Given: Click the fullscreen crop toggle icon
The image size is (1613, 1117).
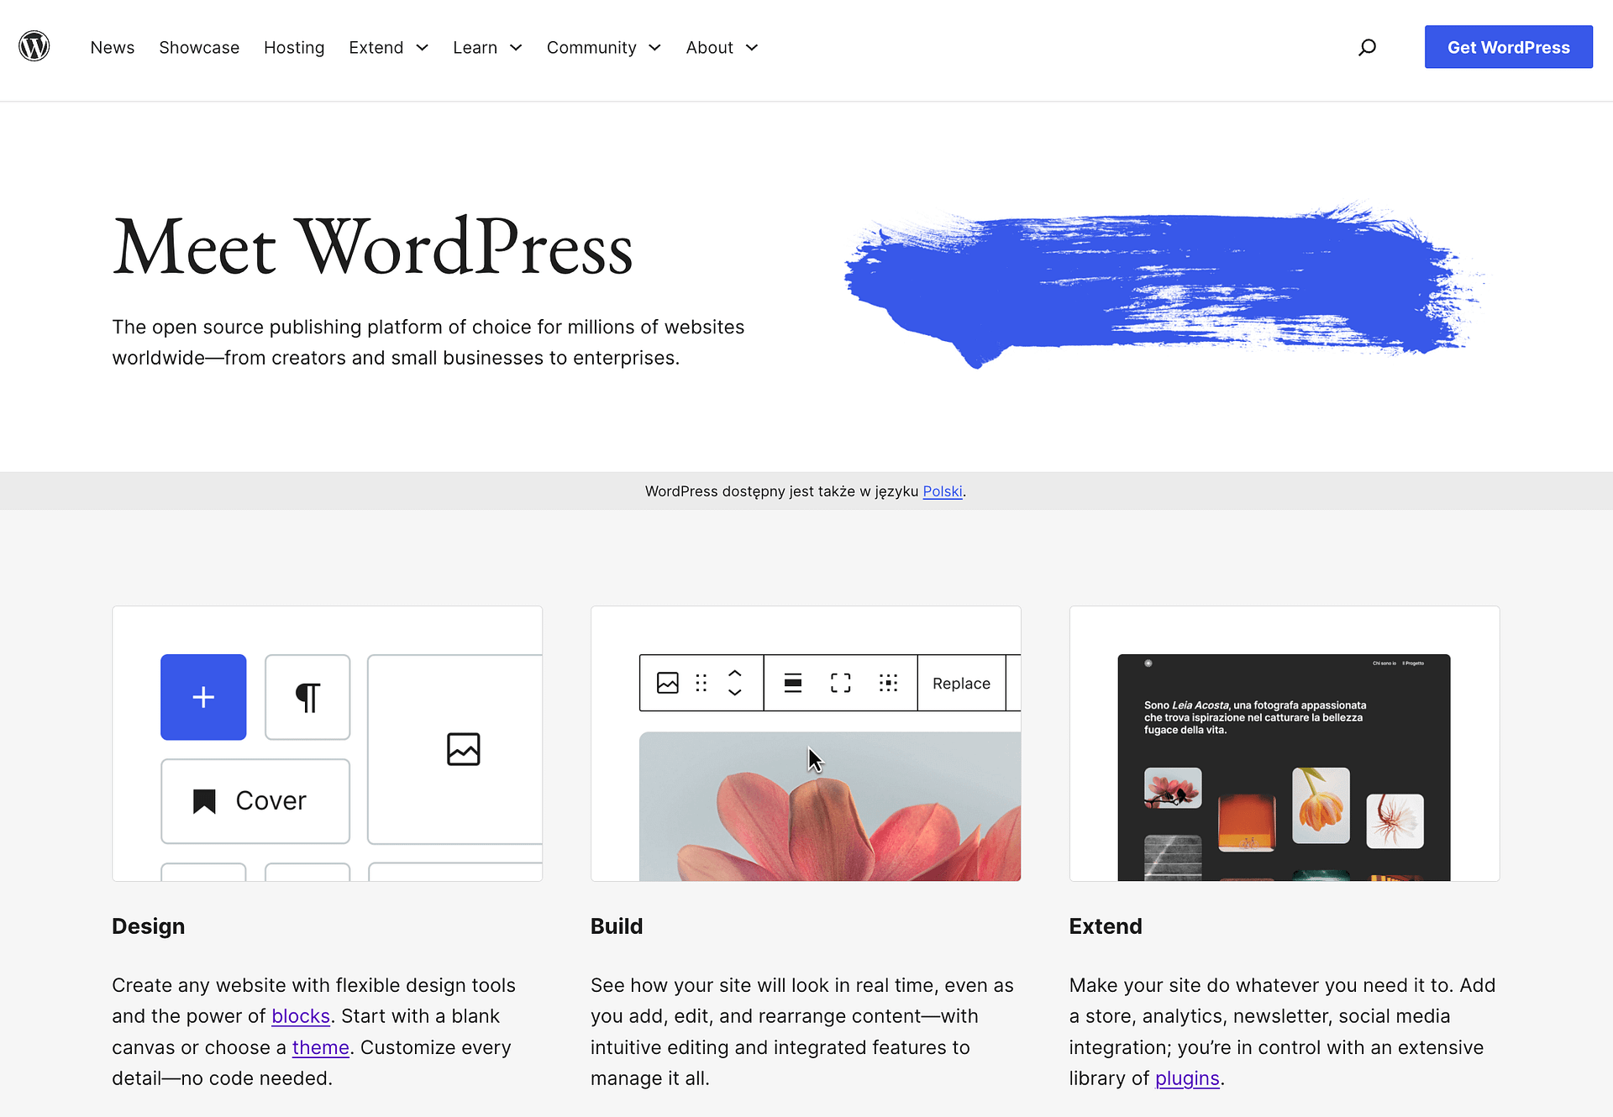Looking at the screenshot, I should (x=839, y=684).
